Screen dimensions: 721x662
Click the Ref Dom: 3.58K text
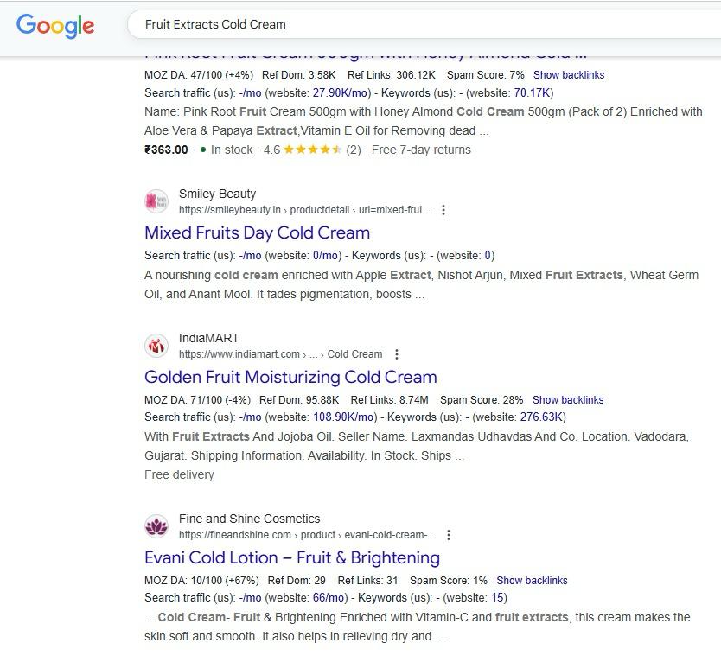coord(299,75)
